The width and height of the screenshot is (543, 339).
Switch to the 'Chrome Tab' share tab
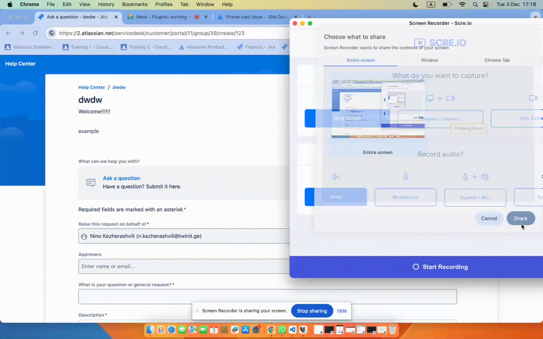(x=497, y=60)
